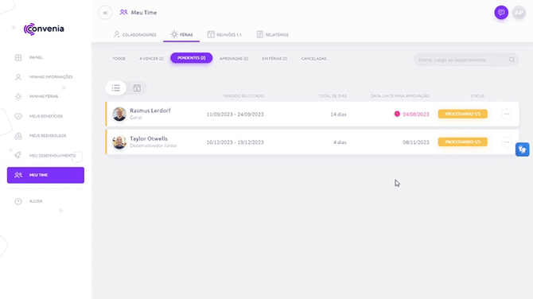This screenshot has width=533, height=299.
Task: Collapse sidebar with double-chevron button
Action: coord(105,13)
